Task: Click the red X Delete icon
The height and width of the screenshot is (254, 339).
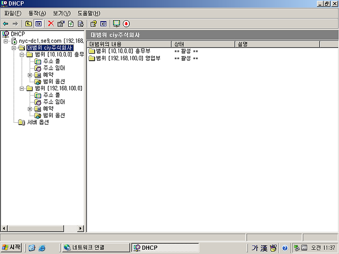Action: tap(51, 24)
